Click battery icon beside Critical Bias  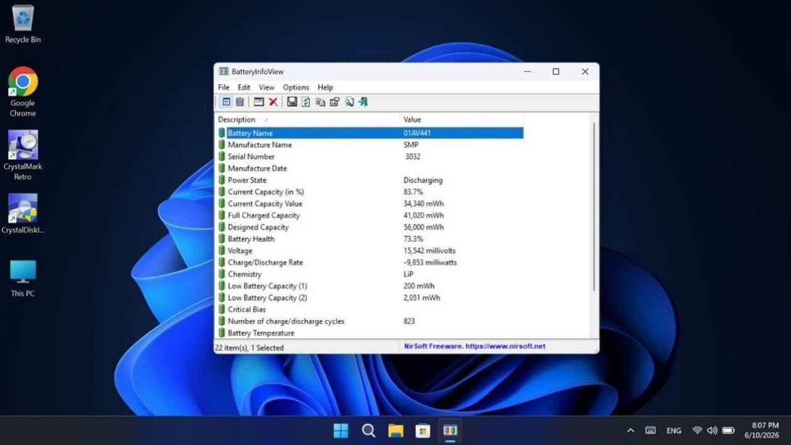222,309
